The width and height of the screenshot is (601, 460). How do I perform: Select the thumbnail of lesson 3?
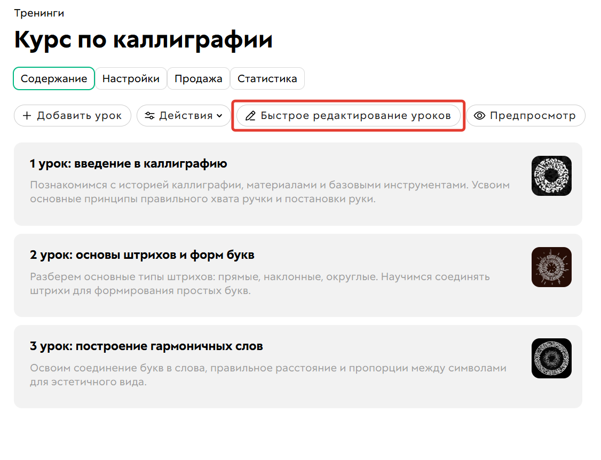point(551,358)
